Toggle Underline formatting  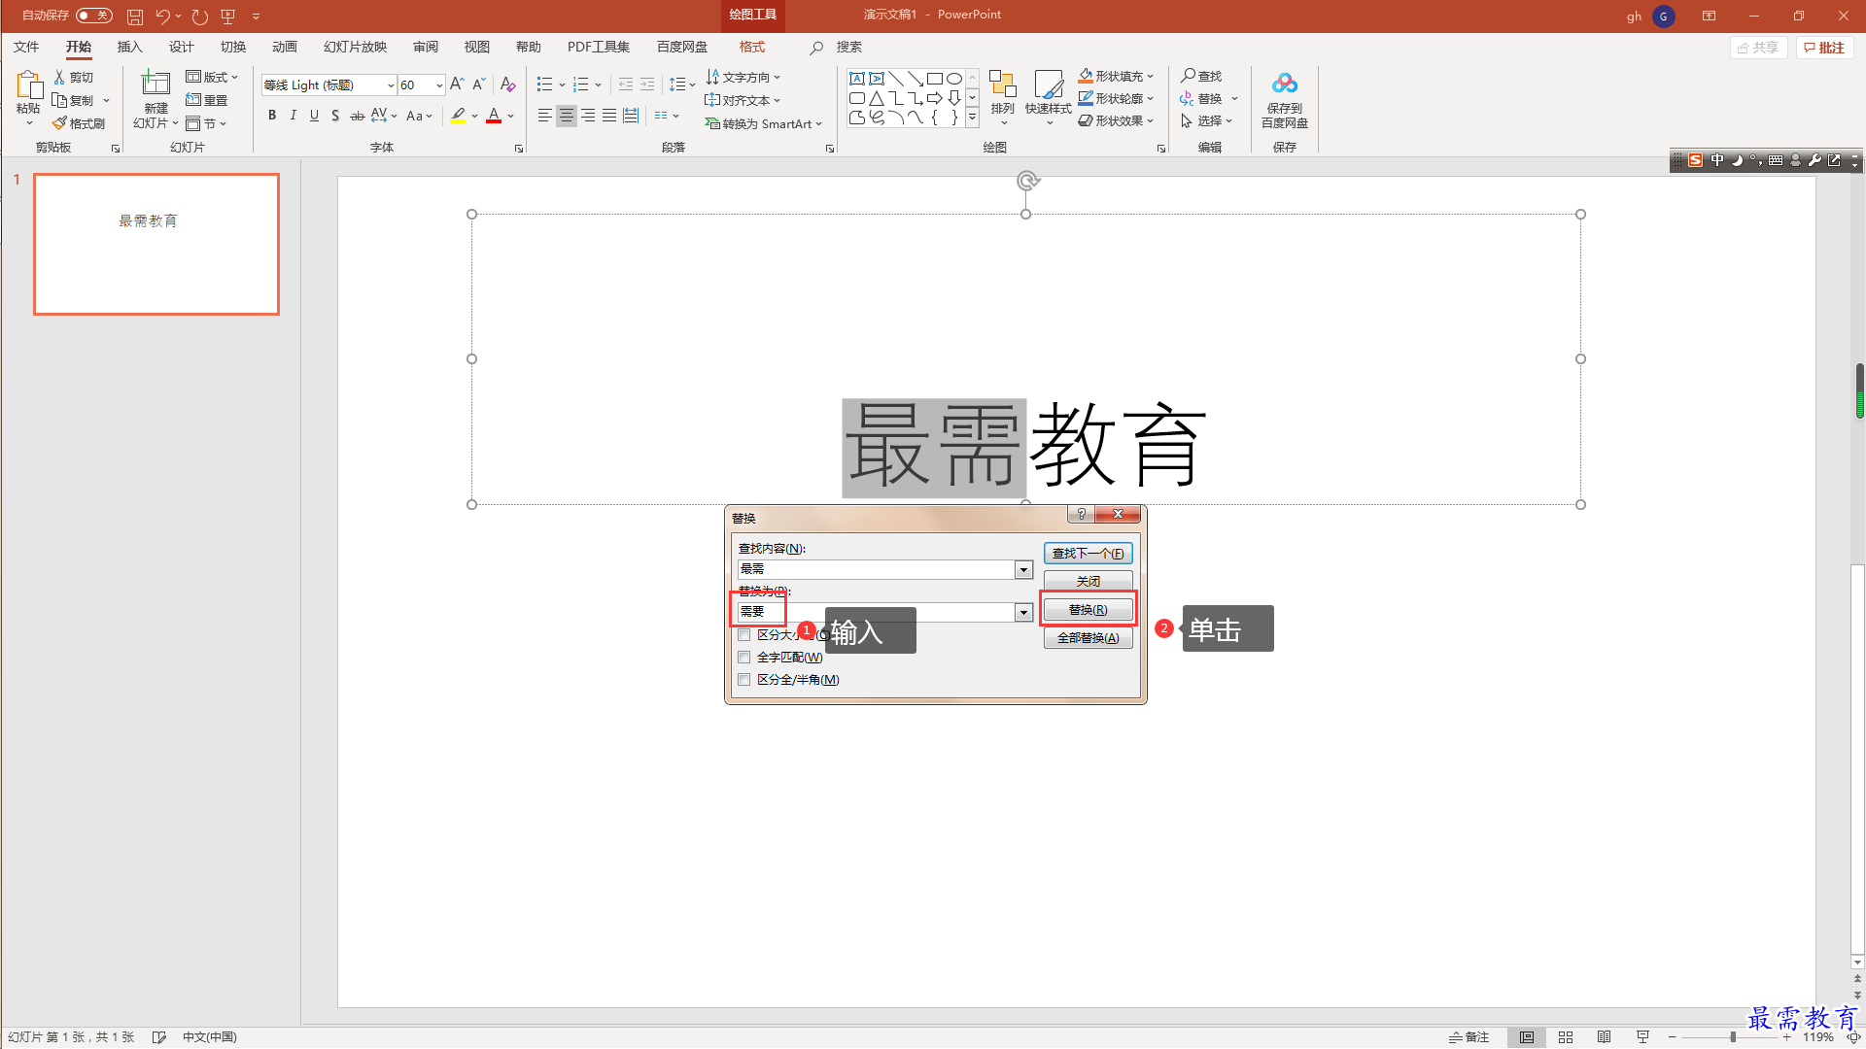(314, 116)
